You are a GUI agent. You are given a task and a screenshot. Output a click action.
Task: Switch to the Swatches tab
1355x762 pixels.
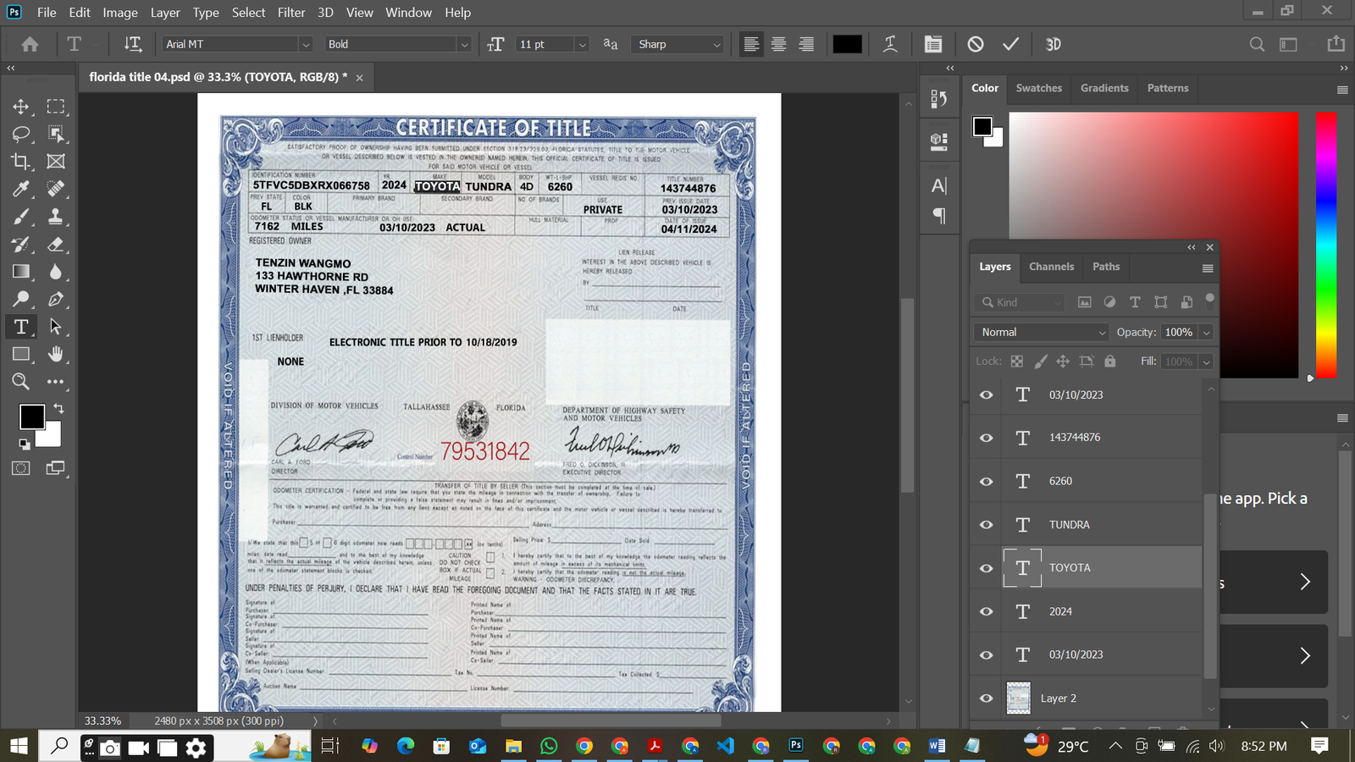tap(1039, 88)
